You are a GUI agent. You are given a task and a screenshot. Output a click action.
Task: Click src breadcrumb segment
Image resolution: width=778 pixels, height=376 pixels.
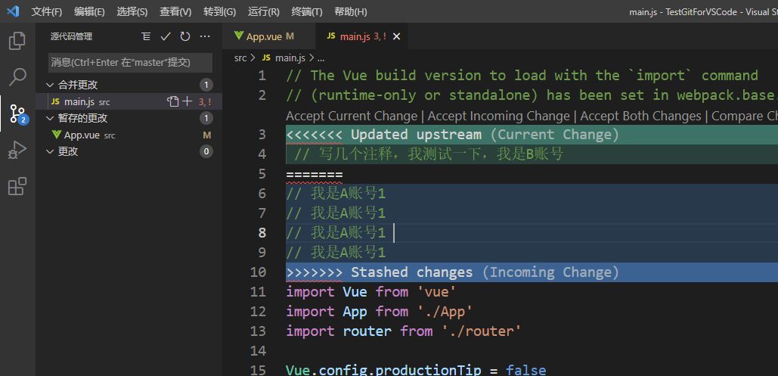pos(240,58)
